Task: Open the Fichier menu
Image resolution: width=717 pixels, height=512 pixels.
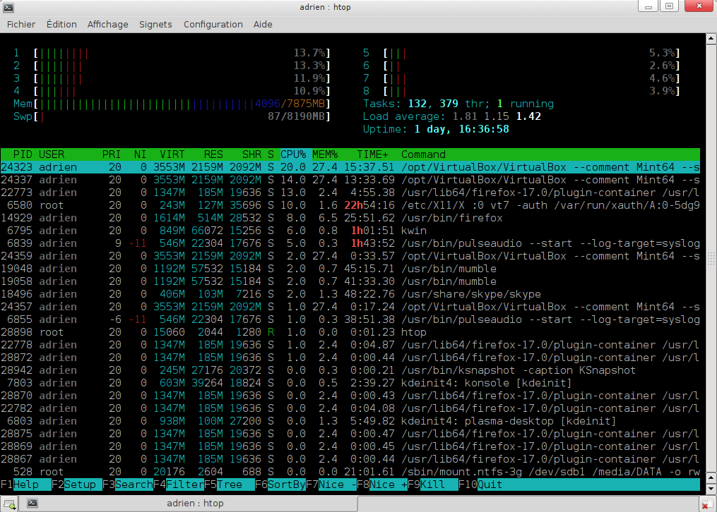Action: 21,24
